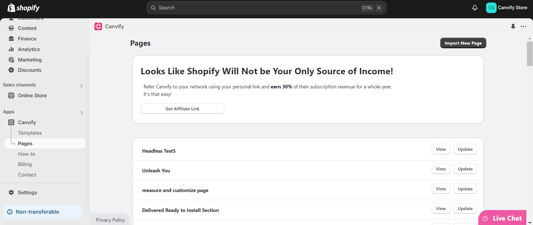Click the Live Chat help icon
Screen dimensions: 533x225
[485, 219]
